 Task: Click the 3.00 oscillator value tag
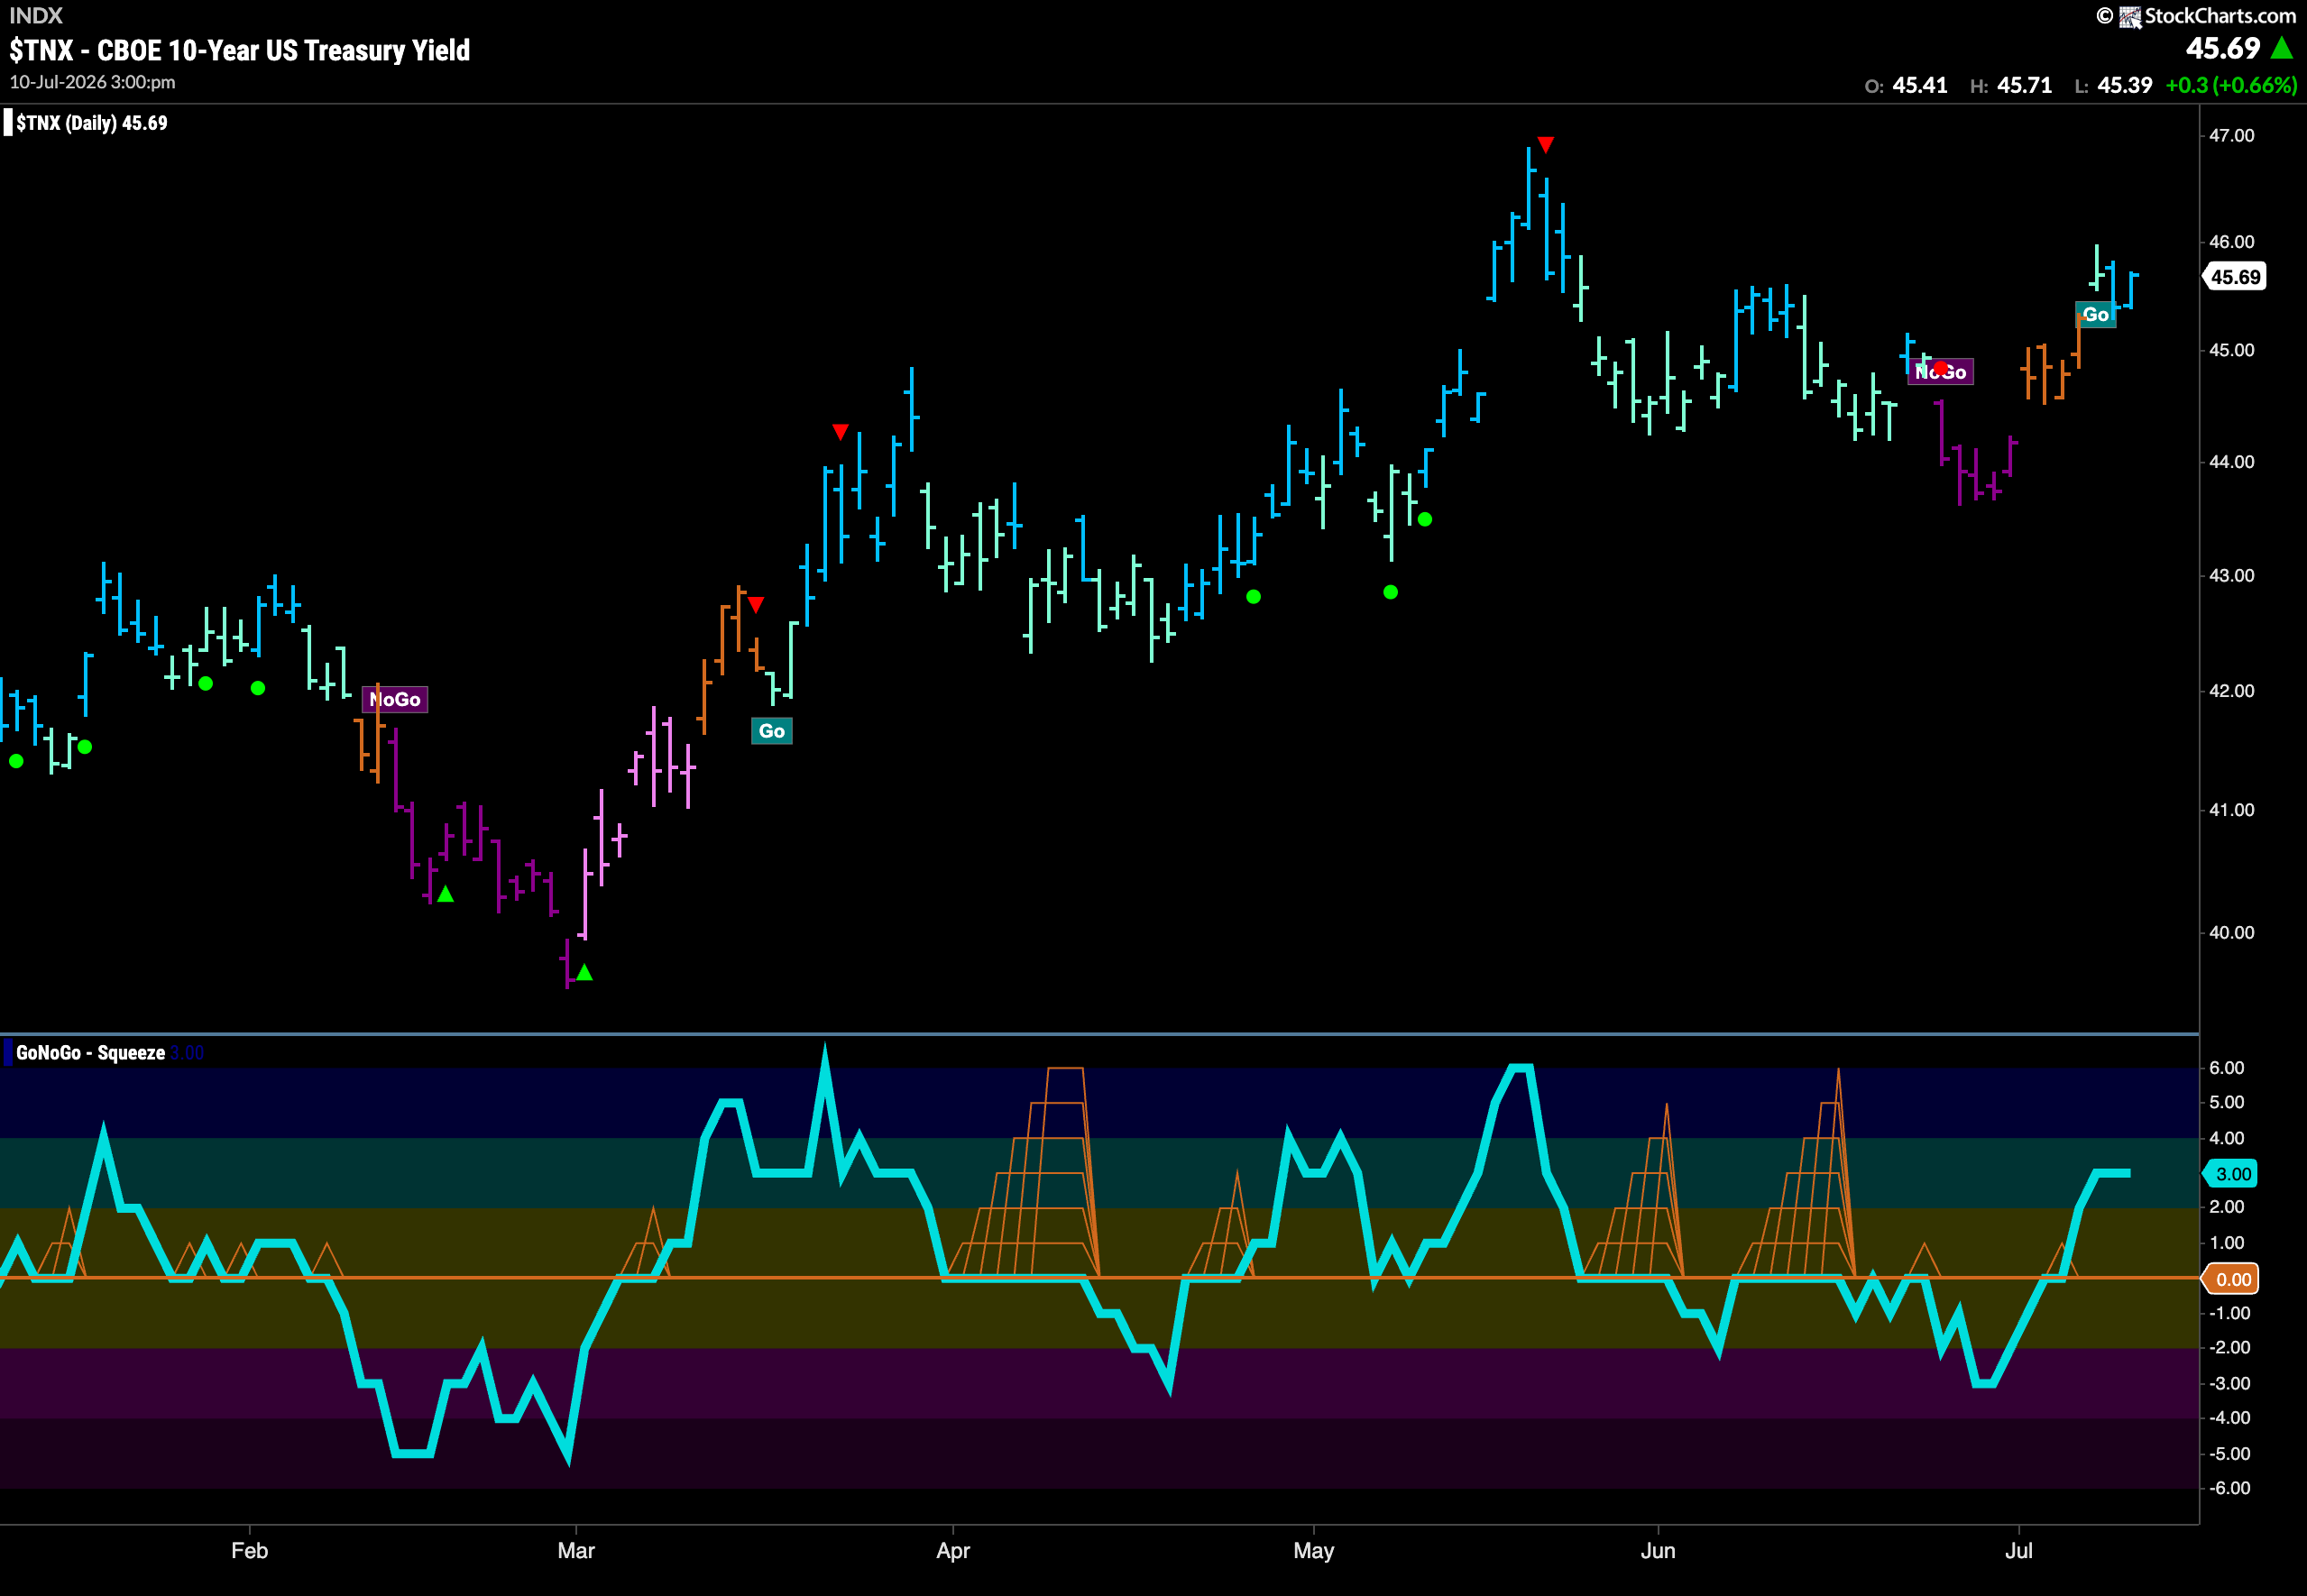2232,1174
